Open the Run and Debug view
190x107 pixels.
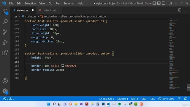point(5,42)
